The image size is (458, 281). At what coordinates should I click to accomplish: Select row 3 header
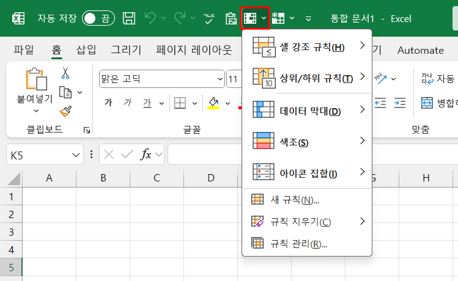click(x=11, y=232)
